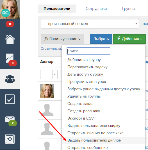Open the avatar filter dropdown with dashes
Image resolution: width=148 pixels, height=150 pixels.
tap(49, 74)
